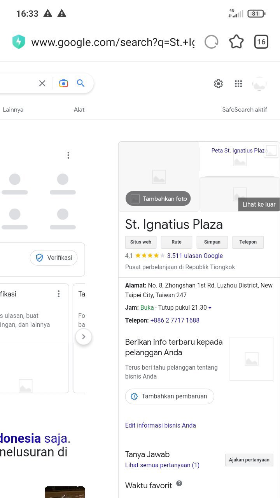280x498 pixels.
Task: Open the Google apps grid icon
Action: tap(238, 84)
